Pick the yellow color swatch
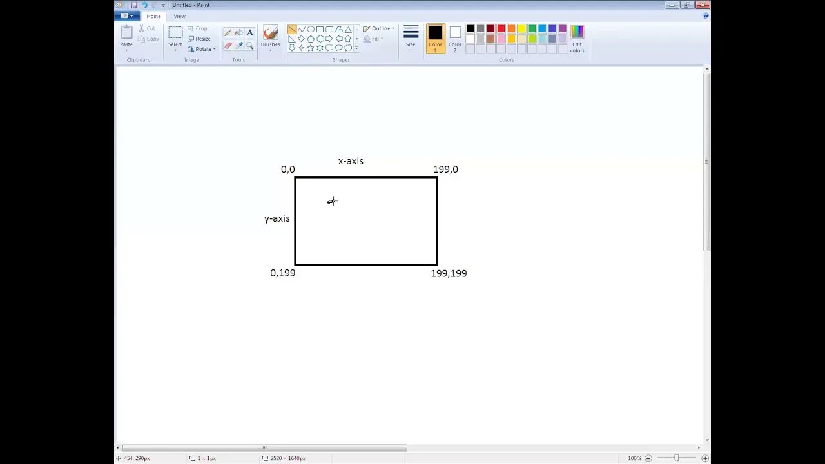The width and height of the screenshot is (825, 464). 521,28
